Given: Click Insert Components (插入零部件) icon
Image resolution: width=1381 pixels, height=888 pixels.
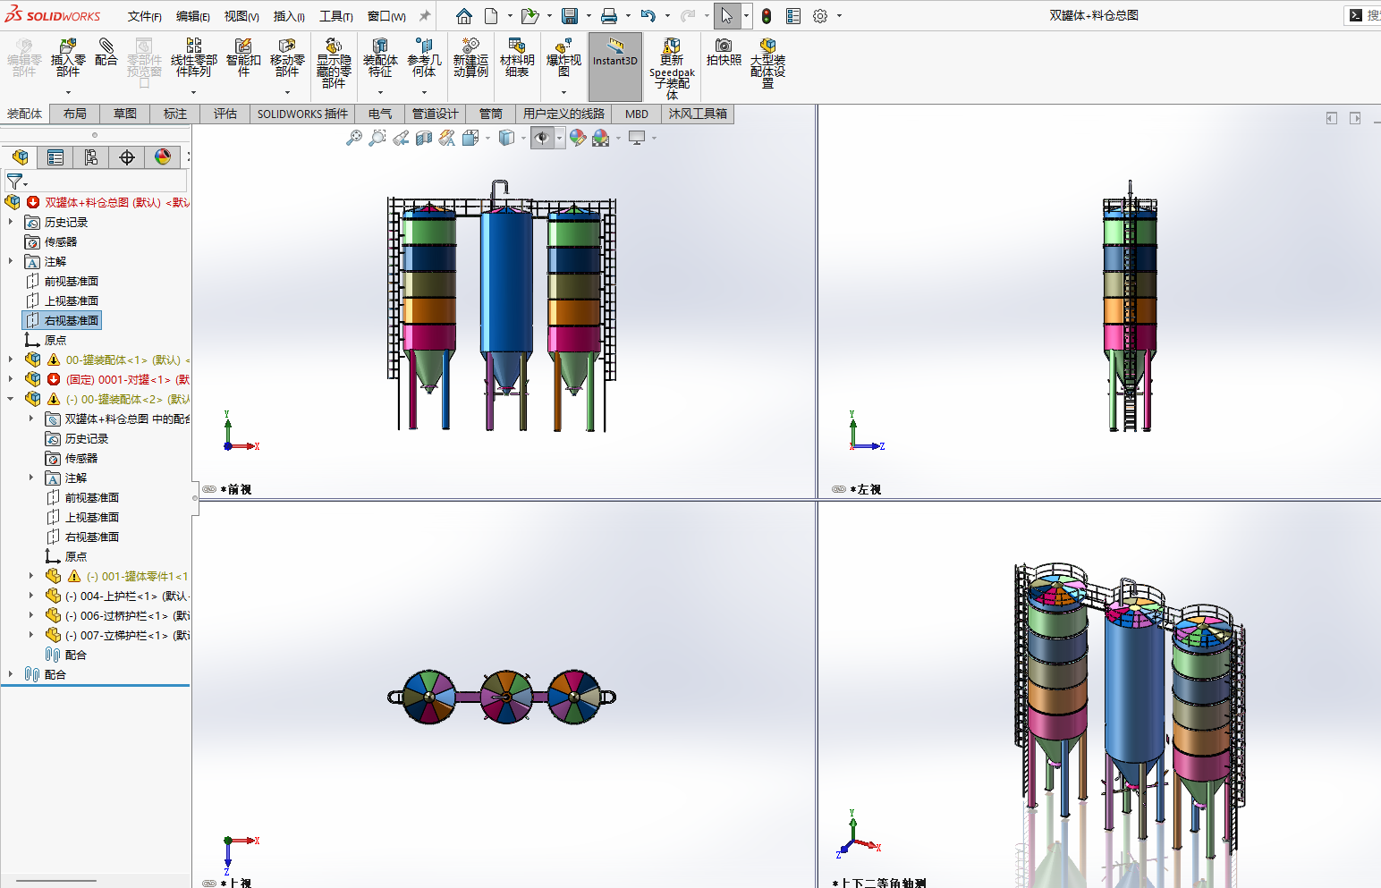Looking at the screenshot, I should click(x=68, y=57).
